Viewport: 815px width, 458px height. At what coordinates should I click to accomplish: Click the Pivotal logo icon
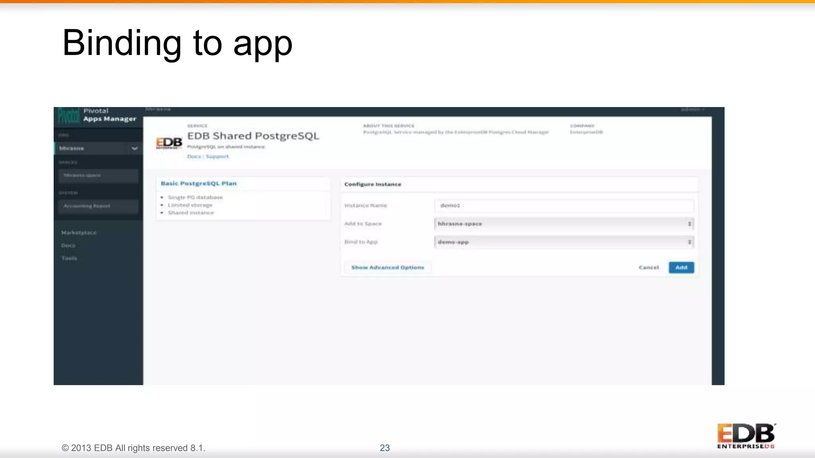68,116
